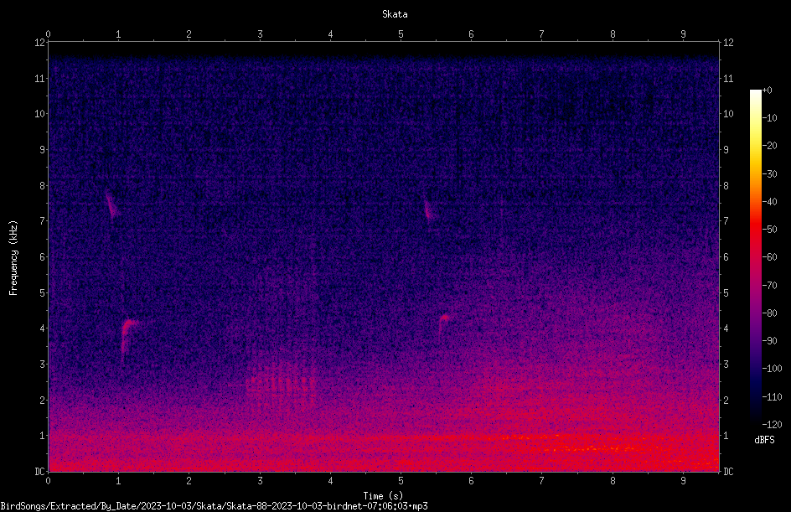Screen dimensions: 791x512
Task: Click the Skata mp3 file path caption
Action: [214, 506]
